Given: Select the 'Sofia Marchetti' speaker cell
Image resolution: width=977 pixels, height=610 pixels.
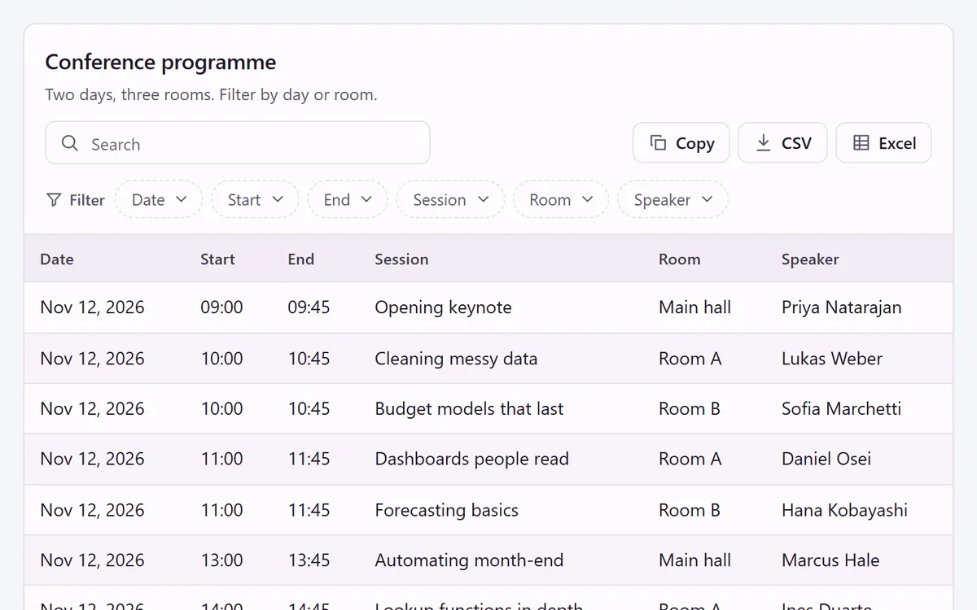Looking at the screenshot, I should pyautogui.click(x=841, y=409).
